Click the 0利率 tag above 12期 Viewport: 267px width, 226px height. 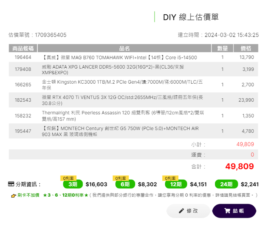(x=170, y=178)
